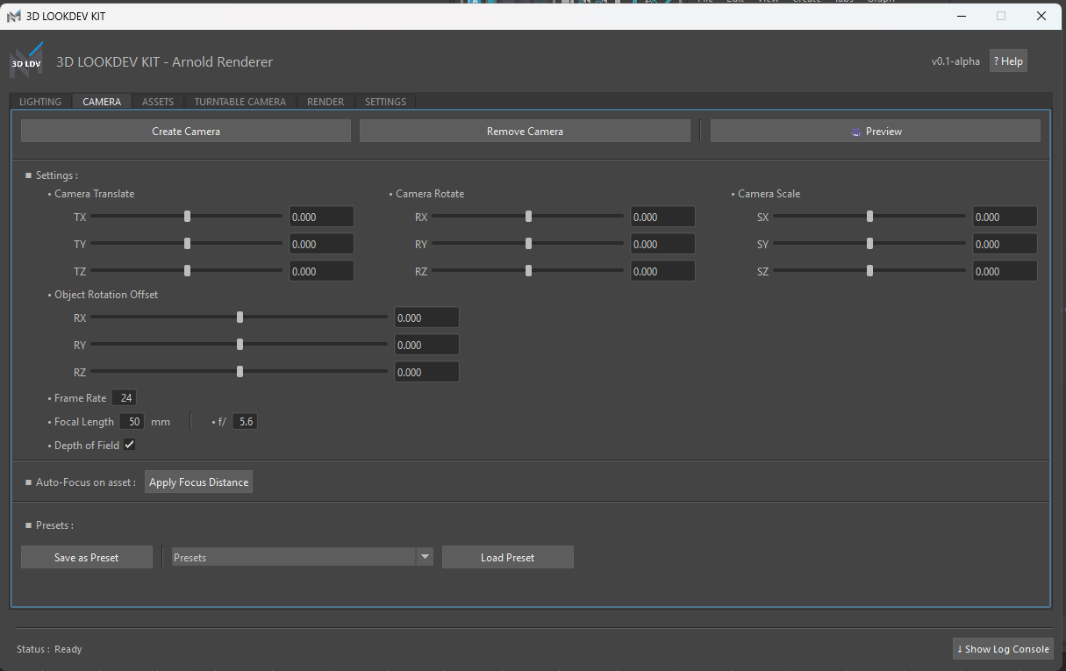
Task: Go to the TURNTABLE CAMERA tab
Action: [240, 102]
